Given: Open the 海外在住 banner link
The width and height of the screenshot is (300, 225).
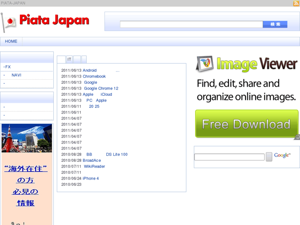Looking at the screenshot, I should (x=26, y=169).
